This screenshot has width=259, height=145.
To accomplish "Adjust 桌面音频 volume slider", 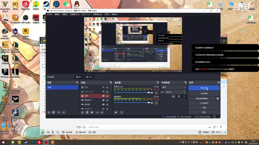I will point(132,102).
